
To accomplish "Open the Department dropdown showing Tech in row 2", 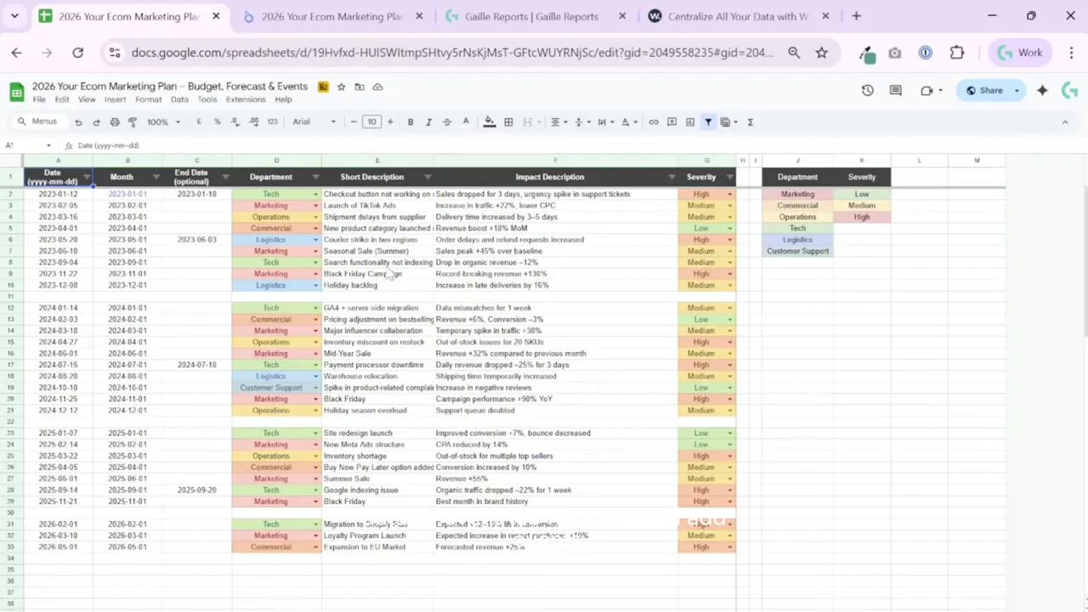I will (314, 194).
